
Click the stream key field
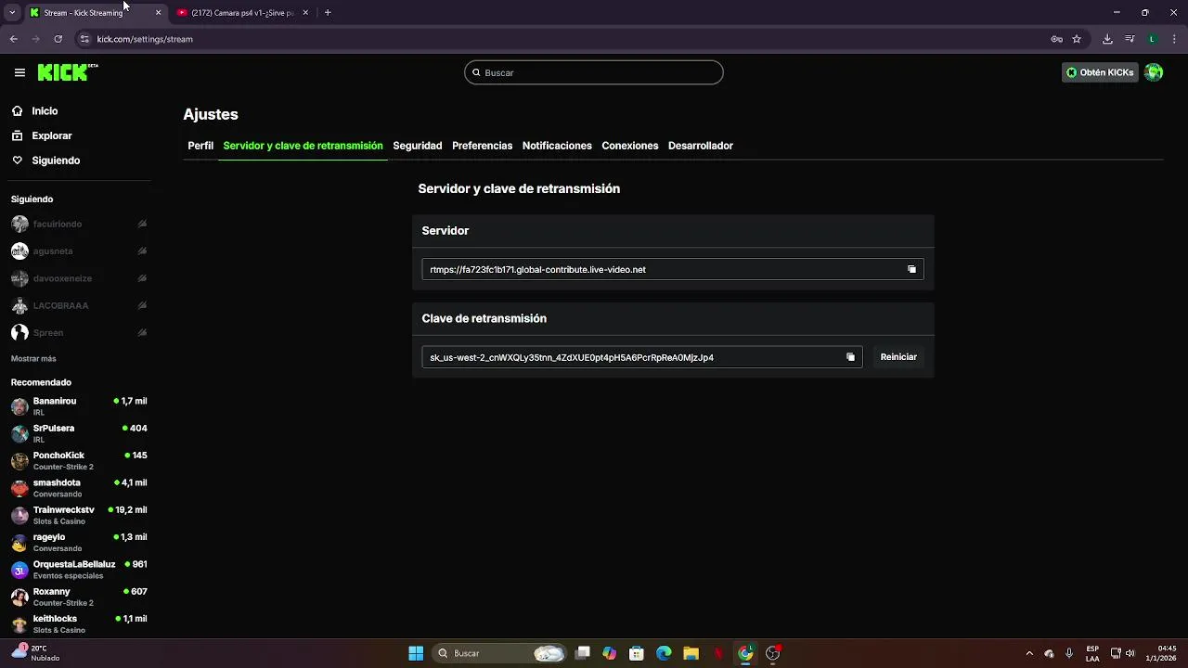coord(642,357)
